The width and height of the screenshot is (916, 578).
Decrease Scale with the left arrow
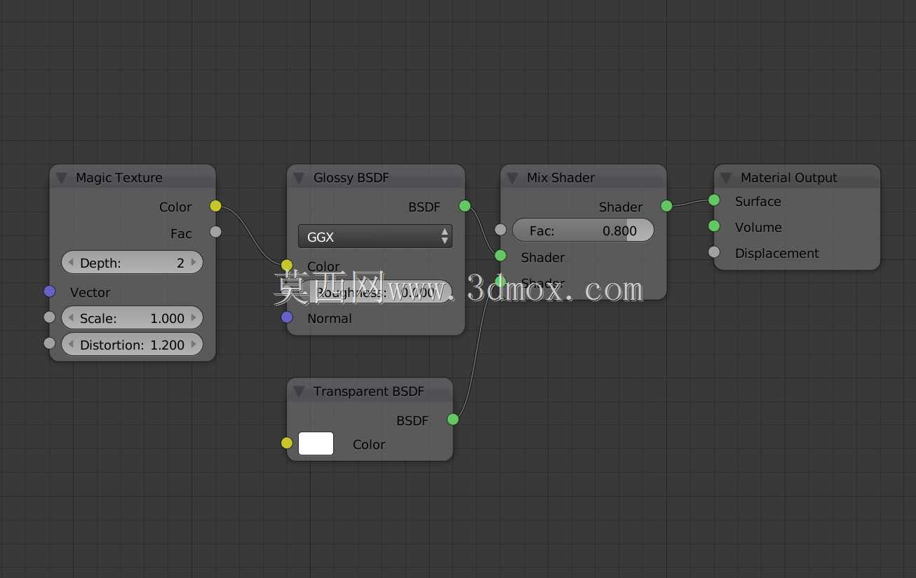(71, 318)
